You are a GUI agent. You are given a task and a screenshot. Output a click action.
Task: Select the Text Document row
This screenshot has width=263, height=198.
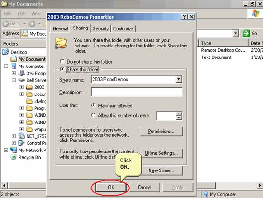216,57
